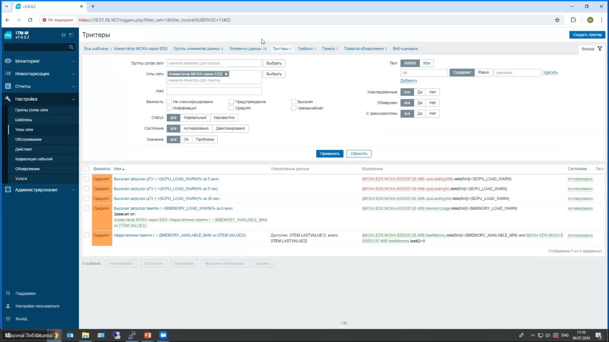
Task: Set Статус filter to Нормальный
Action: pyautogui.click(x=195, y=118)
